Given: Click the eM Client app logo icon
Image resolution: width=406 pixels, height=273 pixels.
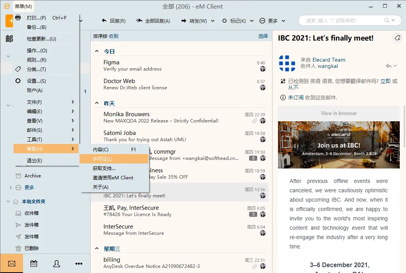Looking at the screenshot, I should 7,6.
